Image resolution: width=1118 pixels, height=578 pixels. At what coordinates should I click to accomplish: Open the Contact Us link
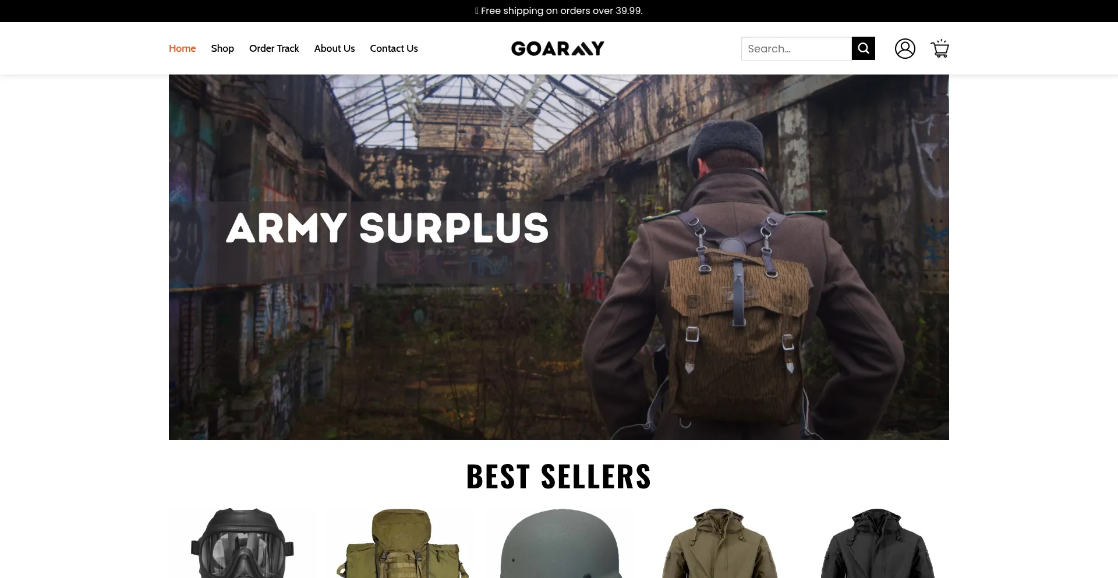pos(394,48)
